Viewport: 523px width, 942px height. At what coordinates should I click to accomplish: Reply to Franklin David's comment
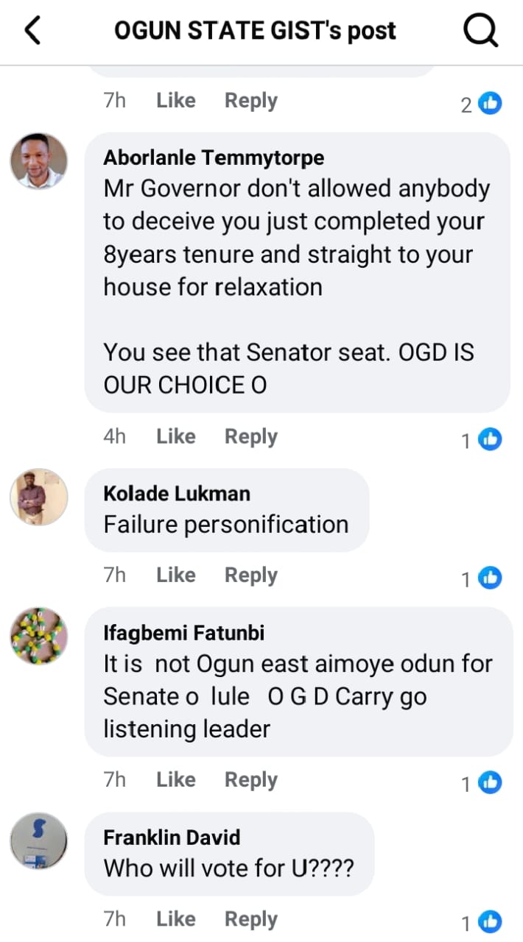[250, 918]
